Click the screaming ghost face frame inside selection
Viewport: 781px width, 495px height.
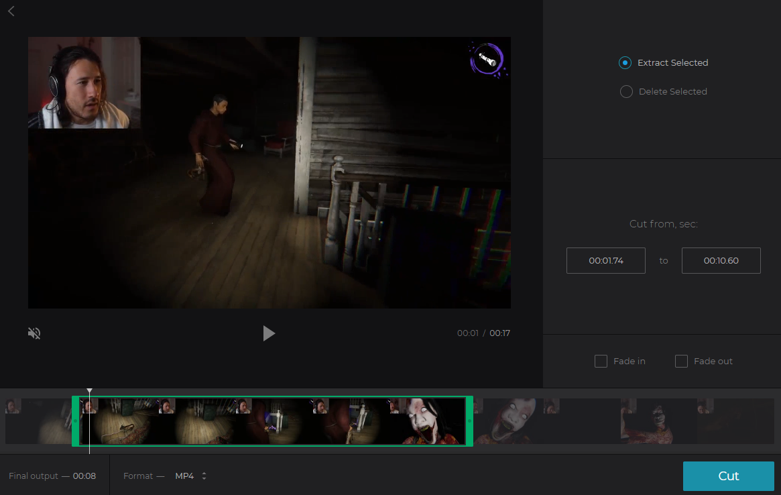428,421
